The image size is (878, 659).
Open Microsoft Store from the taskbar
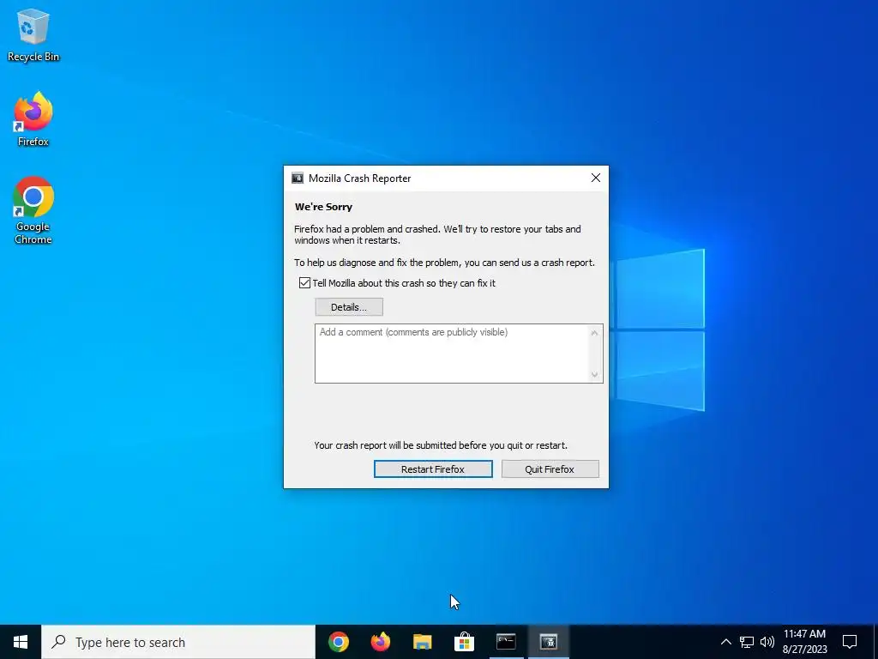(x=464, y=642)
